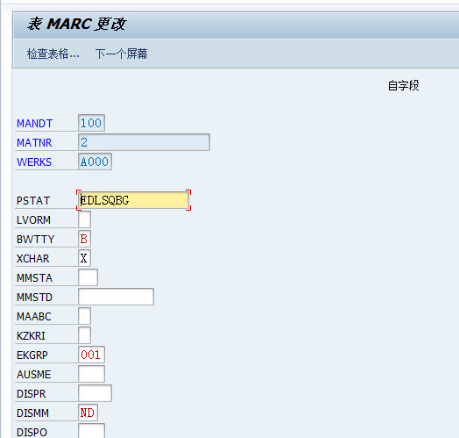Click the BWTTY field label
The image size is (459, 438).
click(x=35, y=240)
